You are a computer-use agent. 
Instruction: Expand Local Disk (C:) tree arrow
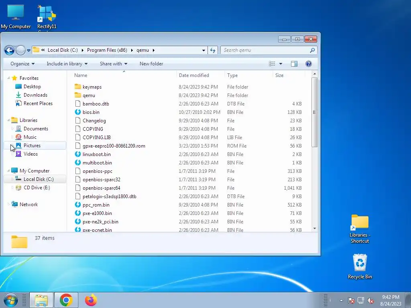point(12,179)
